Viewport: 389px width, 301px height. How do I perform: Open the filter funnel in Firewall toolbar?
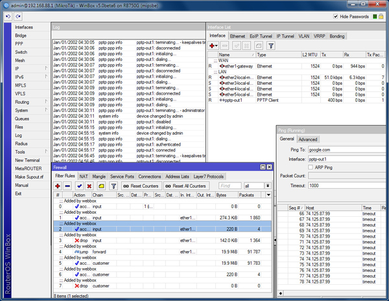[113, 185]
